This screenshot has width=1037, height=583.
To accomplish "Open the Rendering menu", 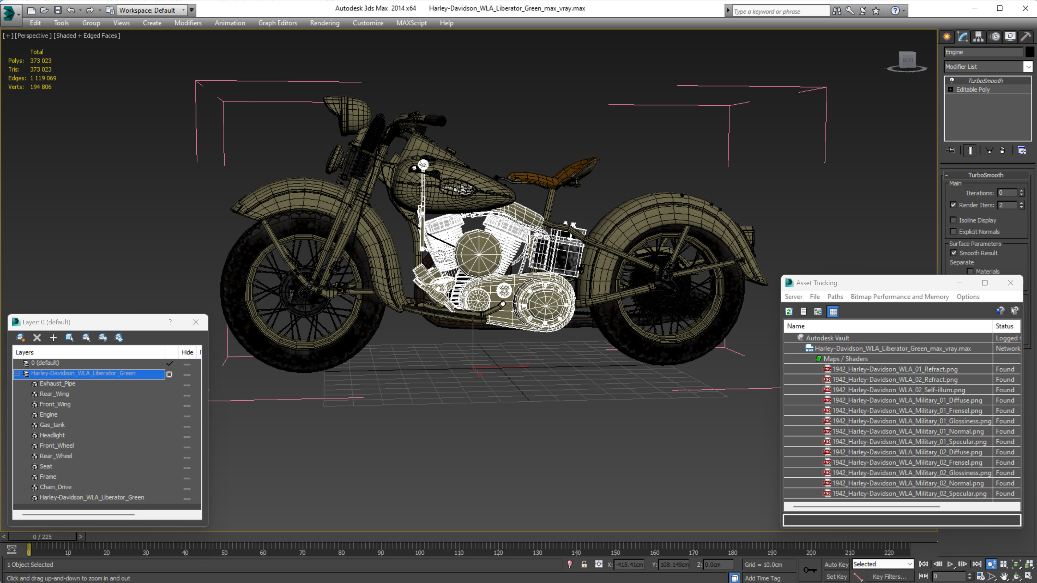I will (325, 23).
